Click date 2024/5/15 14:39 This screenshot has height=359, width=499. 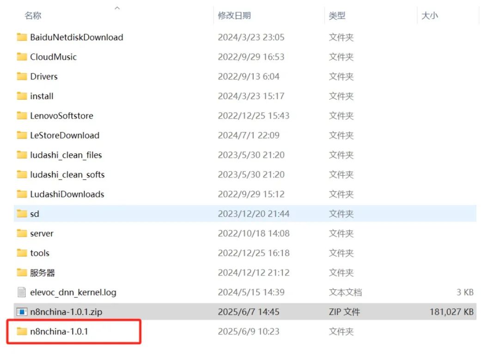point(251,292)
